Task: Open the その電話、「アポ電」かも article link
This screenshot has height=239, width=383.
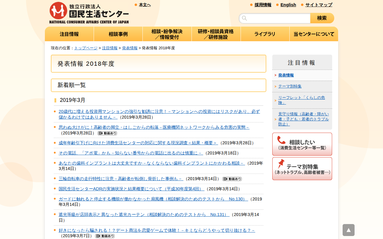Action: coord(131,153)
